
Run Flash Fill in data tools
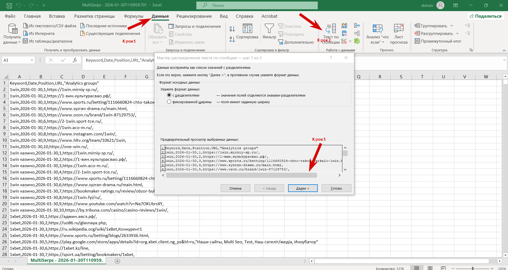(344, 26)
